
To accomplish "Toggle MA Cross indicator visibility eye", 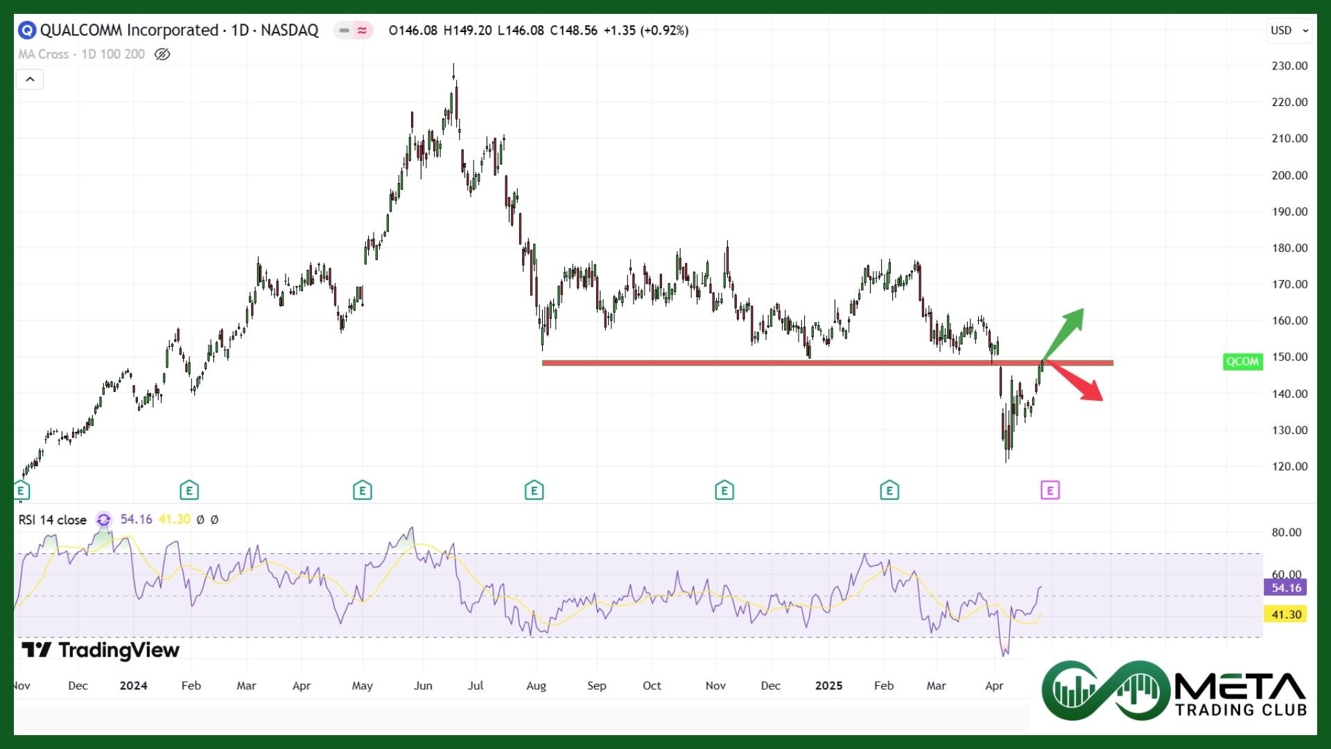I will click(x=162, y=54).
